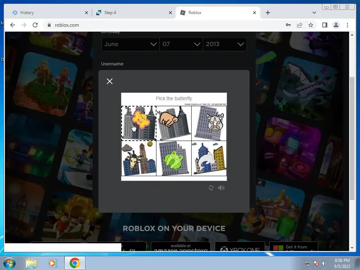
Task: Go forward to the next page
Action: pos(24,25)
